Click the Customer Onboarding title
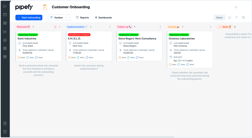Viewport: 252px width, 138px height. click(71, 7)
